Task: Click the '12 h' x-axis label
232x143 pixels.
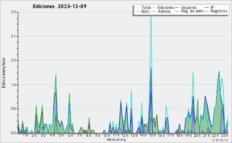Action: [125, 135]
